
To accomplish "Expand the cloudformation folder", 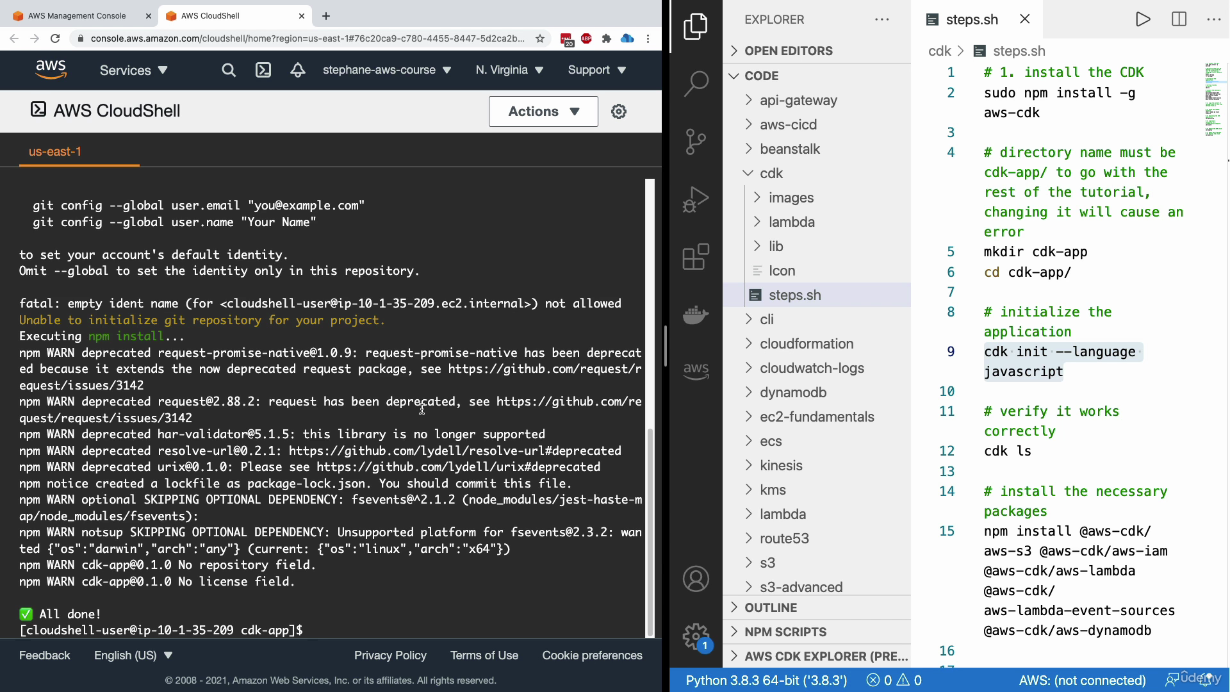I will pyautogui.click(x=817, y=343).
